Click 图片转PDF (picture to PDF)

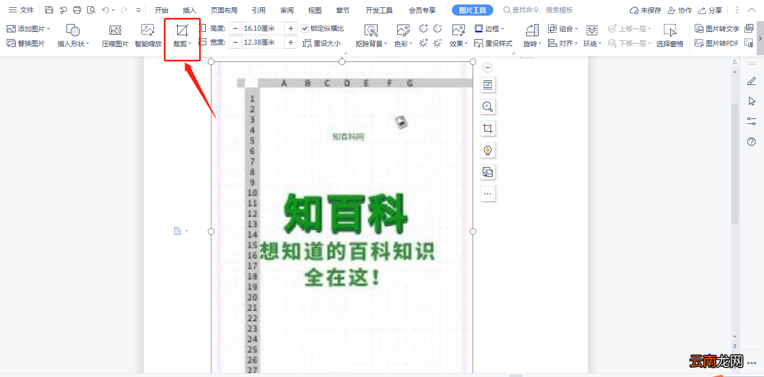coord(716,43)
